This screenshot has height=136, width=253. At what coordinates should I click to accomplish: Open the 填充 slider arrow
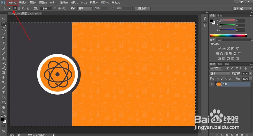click(250, 79)
